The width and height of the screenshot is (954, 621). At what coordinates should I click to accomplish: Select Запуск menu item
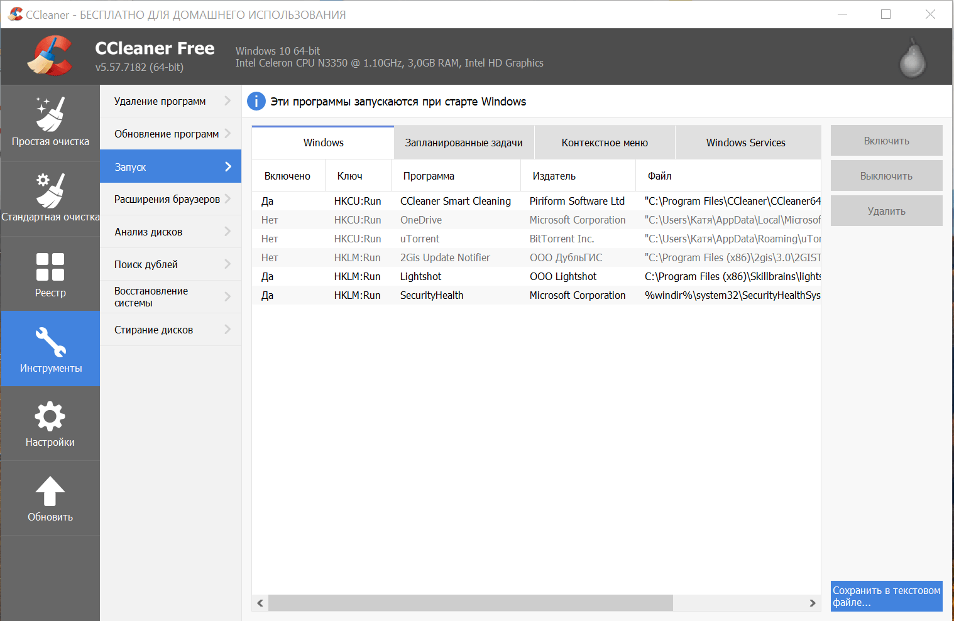point(170,166)
